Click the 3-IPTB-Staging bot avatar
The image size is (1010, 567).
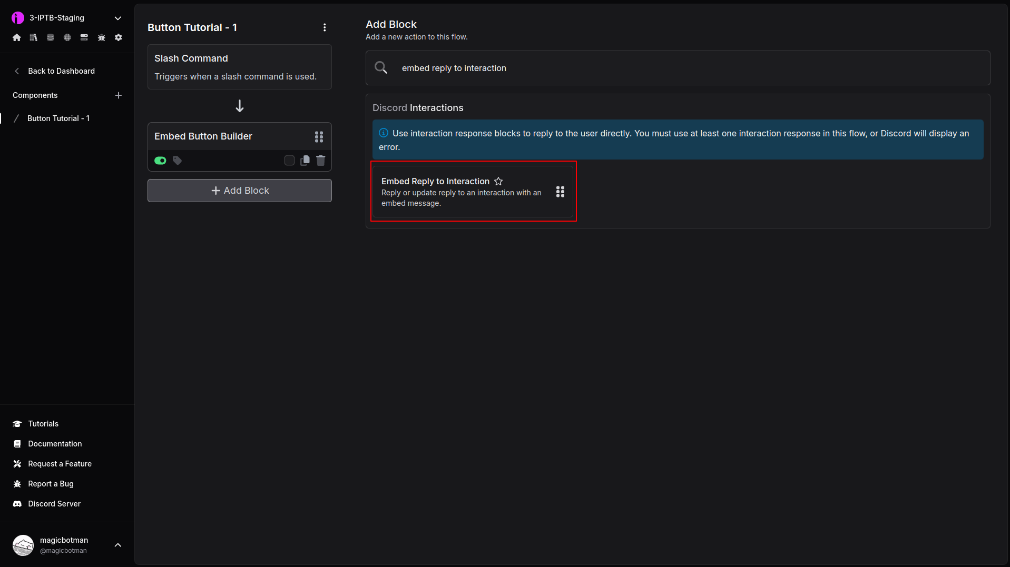[18, 18]
